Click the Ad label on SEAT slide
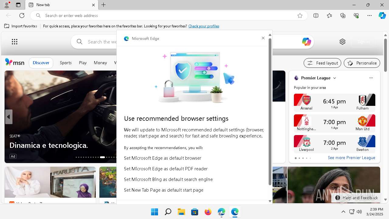This screenshot has width=389, height=219. pyautogui.click(x=13, y=156)
